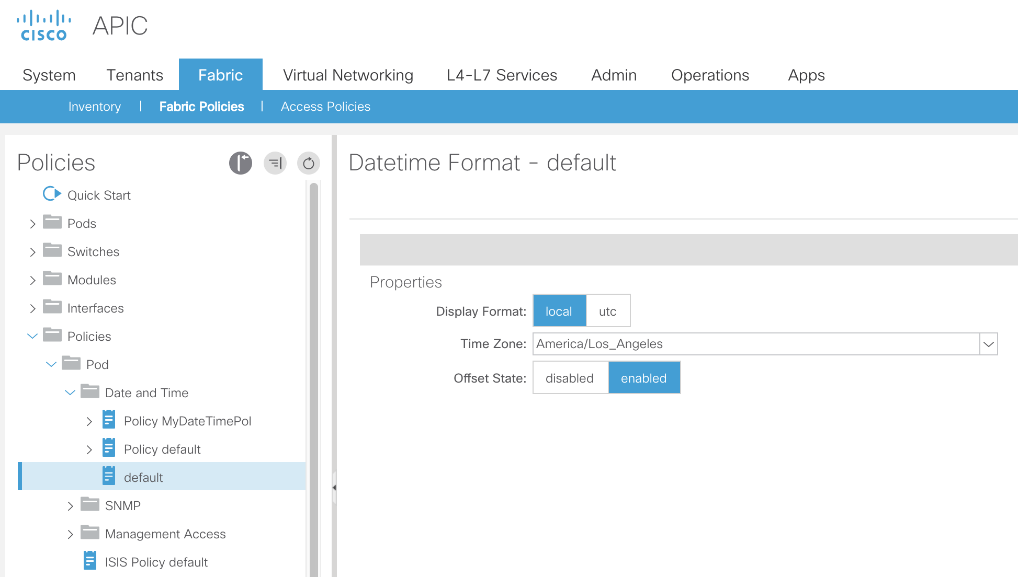This screenshot has width=1018, height=577.
Task: Click the collapse tree icon in Policies header
Action: pos(275,163)
